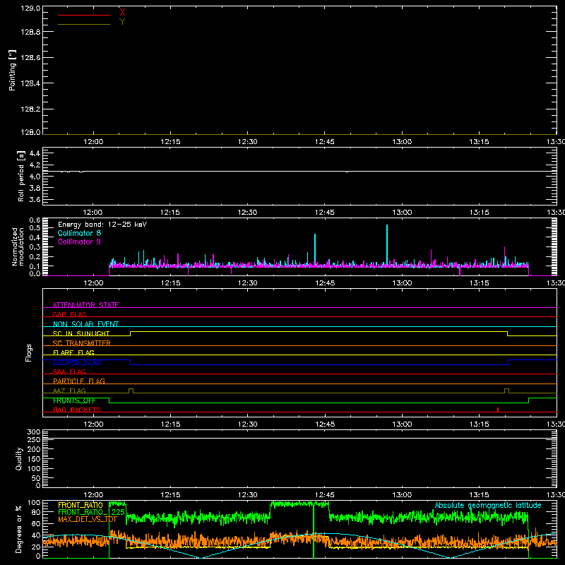Click the ECLIPSE_FLAG rising step near 13:20

click(508, 362)
